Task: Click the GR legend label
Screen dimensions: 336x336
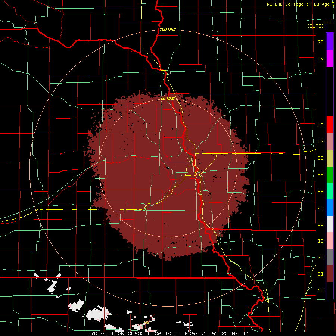Action: click(320, 141)
